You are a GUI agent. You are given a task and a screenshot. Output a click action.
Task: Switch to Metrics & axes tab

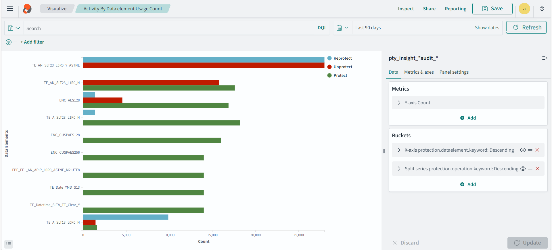[x=419, y=72]
